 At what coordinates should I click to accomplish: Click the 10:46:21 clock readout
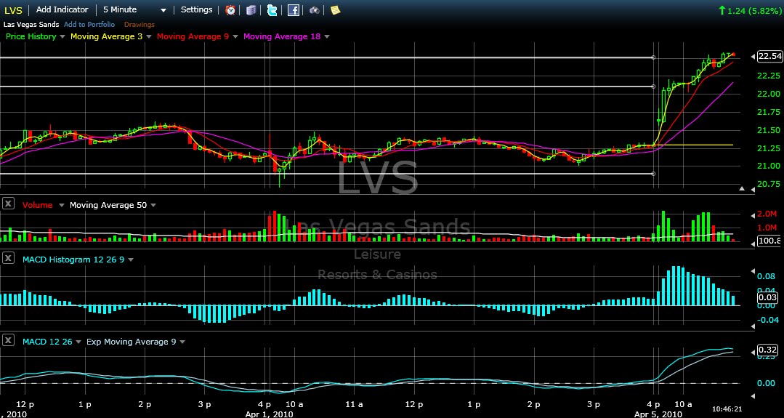(727, 409)
